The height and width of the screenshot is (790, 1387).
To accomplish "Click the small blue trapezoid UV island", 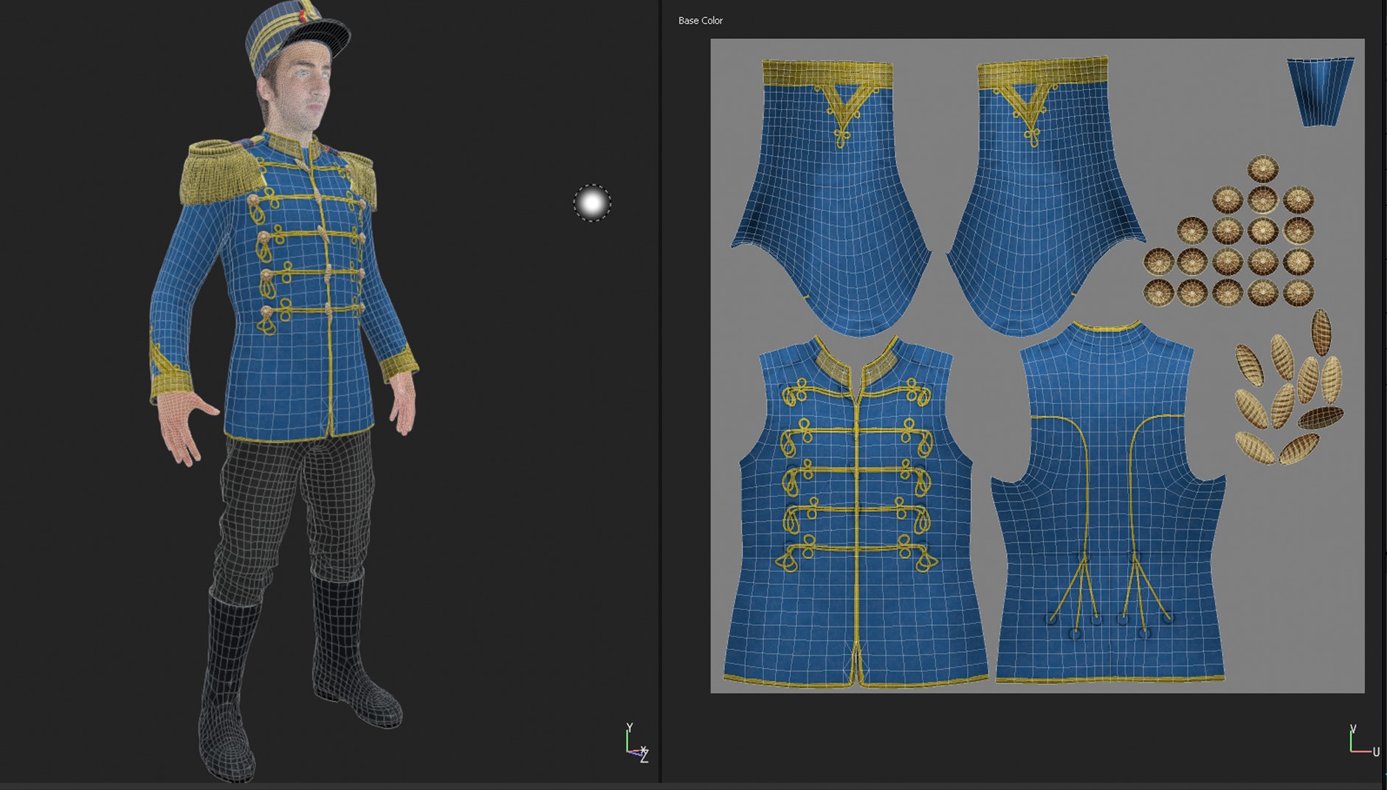I will [1320, 91].
